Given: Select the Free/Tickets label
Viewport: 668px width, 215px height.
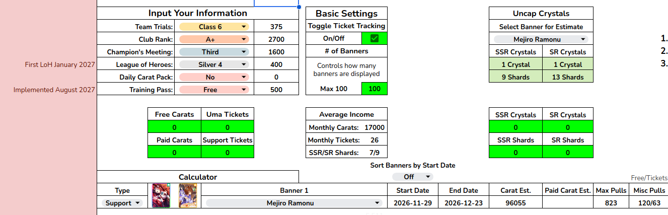Looking at the screenshot, I should click(649, 178).
